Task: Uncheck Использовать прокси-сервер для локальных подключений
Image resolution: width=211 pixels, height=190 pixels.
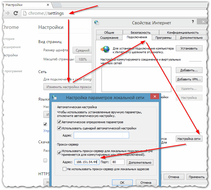Action: 59,153
